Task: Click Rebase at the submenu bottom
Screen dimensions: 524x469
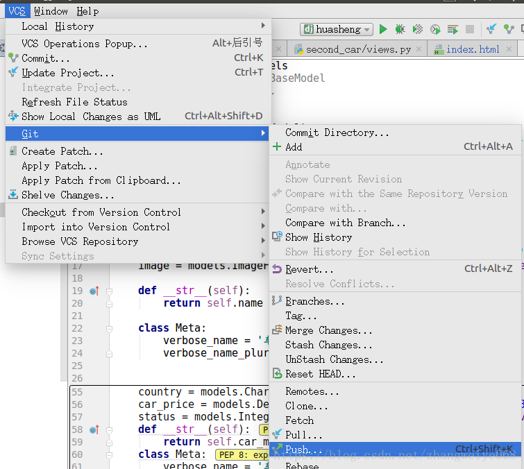Action: tap(396, 465)
